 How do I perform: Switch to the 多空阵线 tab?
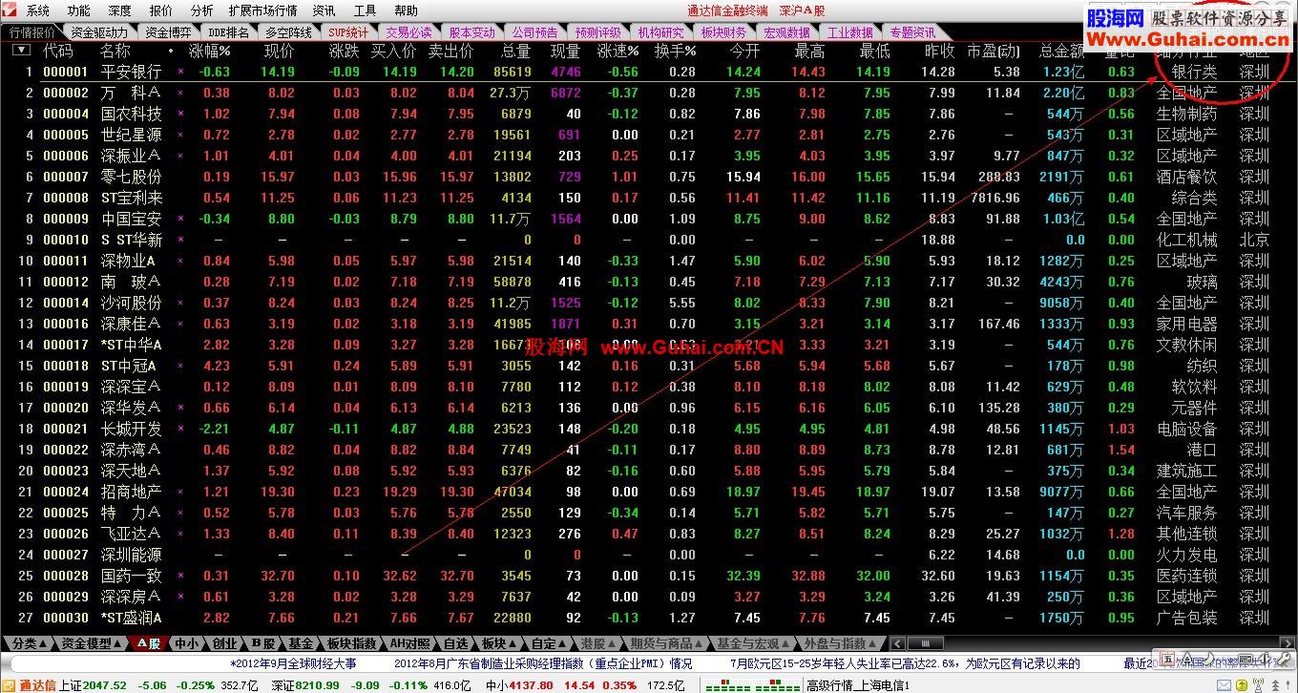click(288, 31)
